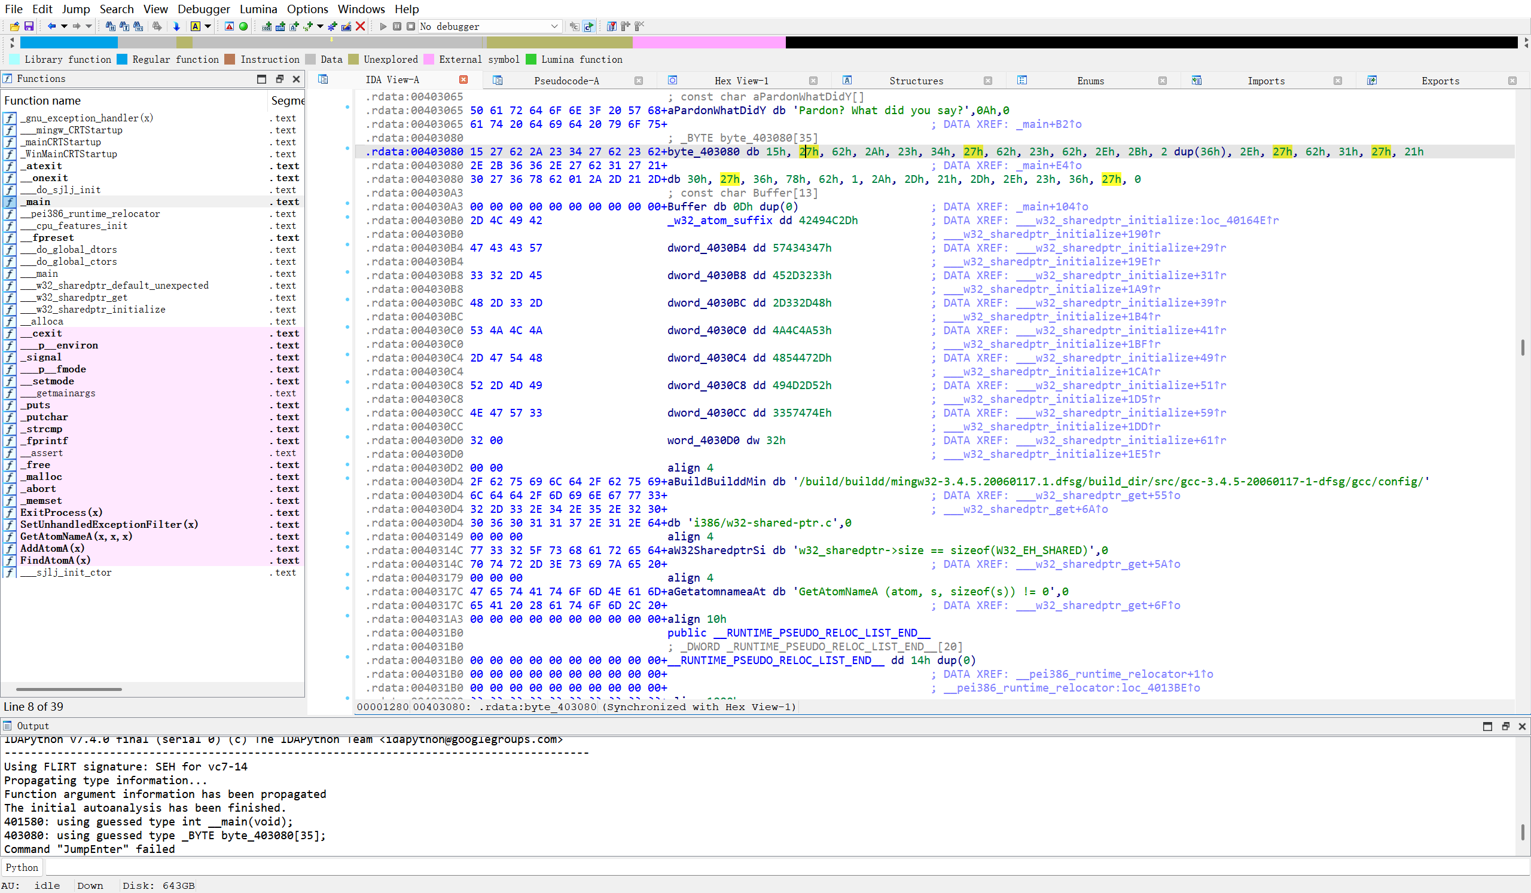Expand dropdown beside yellow A text icon
This screenshot has width=1531, height=893.
click(x=208, y=26)
